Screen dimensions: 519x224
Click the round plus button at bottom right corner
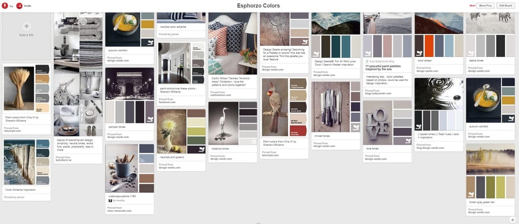[512, 220]
